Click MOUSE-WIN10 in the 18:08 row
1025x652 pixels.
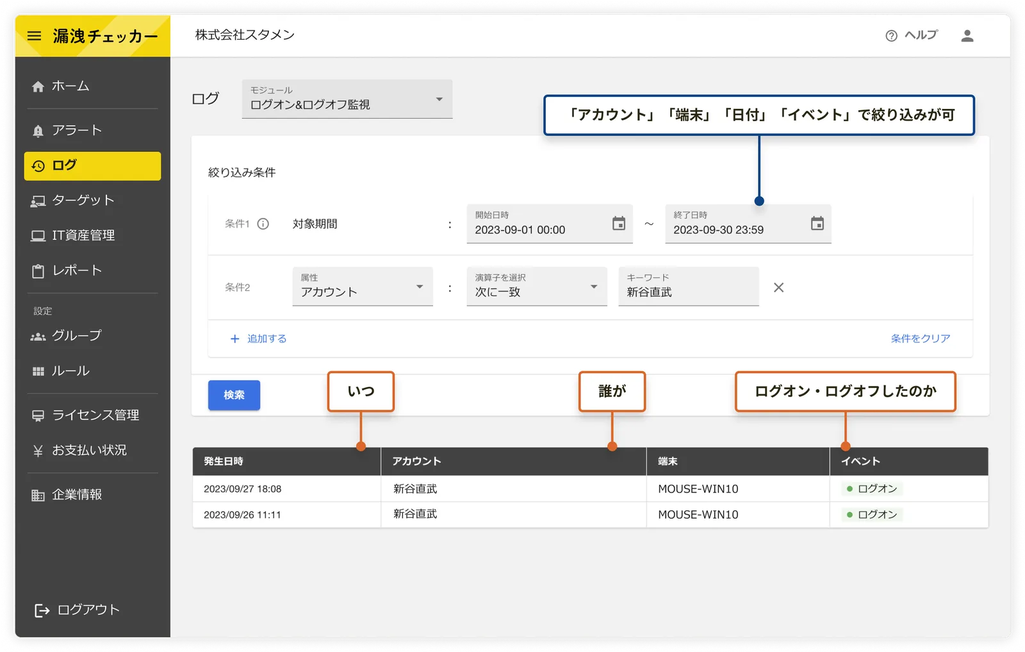698,489
